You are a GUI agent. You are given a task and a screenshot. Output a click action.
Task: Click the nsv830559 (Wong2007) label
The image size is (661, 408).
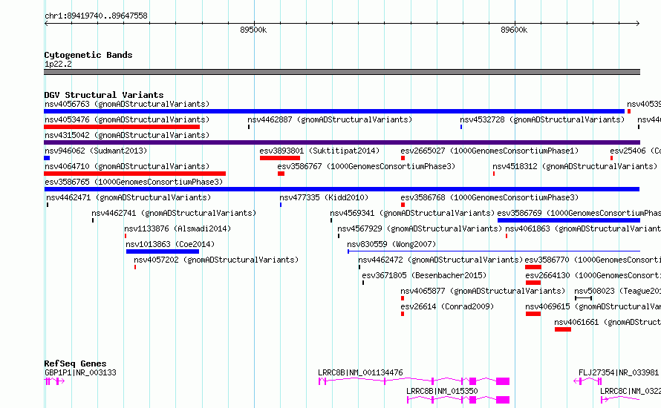pos(391,244)
